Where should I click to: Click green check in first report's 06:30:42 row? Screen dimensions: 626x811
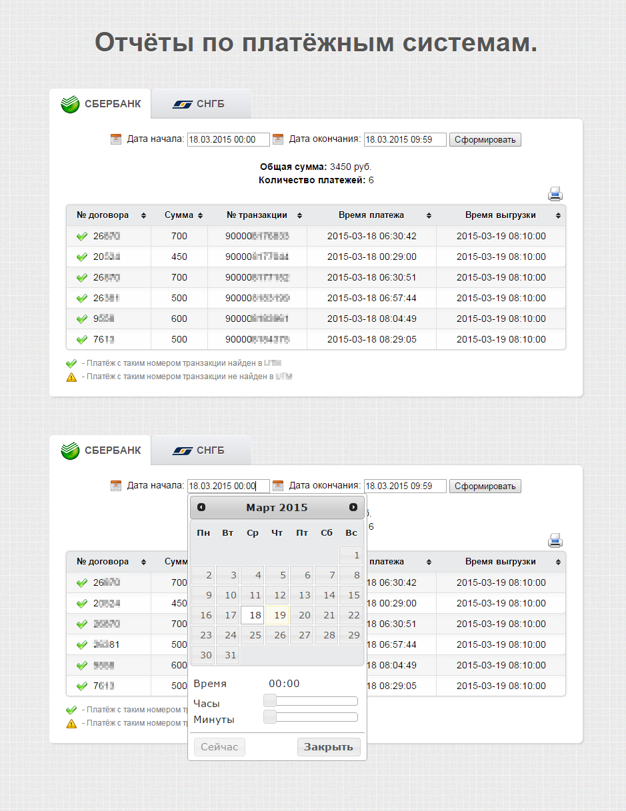pyautogui.click(x=82, y=237)
